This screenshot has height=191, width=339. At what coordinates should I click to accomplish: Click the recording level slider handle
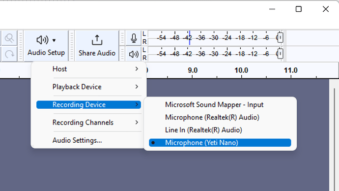tap(280, 38)
